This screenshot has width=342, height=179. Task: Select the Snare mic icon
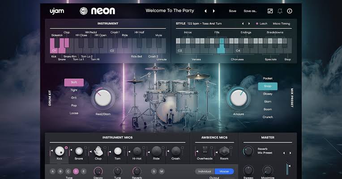coord(79,151)
